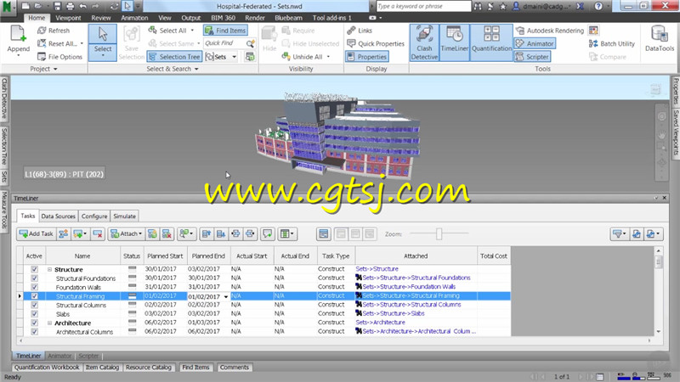
Task: Click Find Items in ribbon
Action: [225, 31]
